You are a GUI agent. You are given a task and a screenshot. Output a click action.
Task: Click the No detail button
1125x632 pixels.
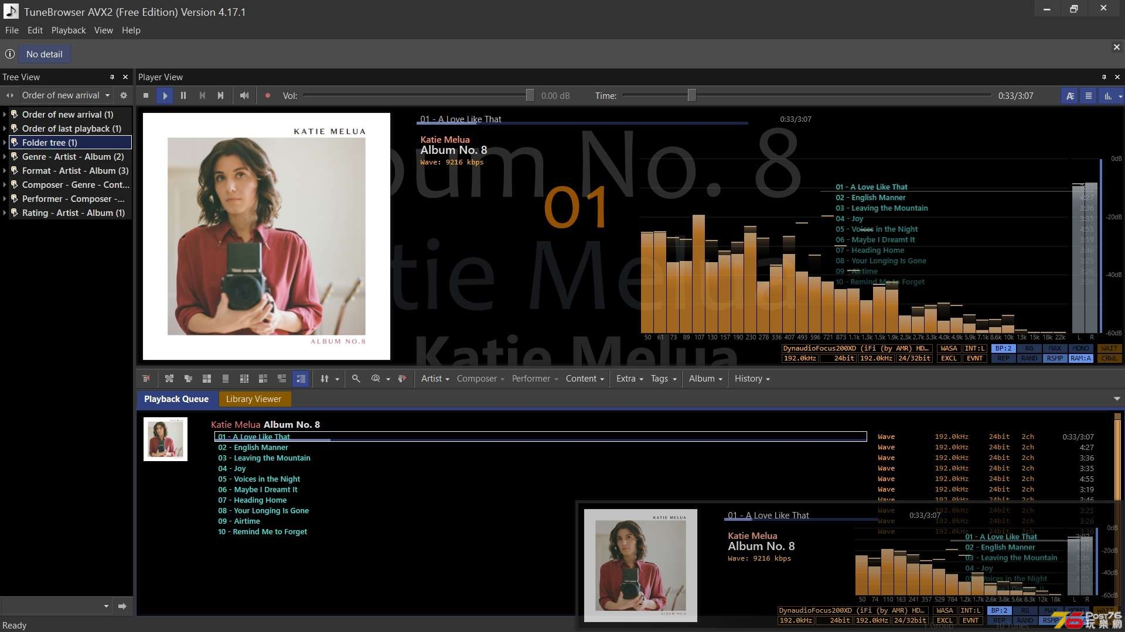tap(45, 54)
